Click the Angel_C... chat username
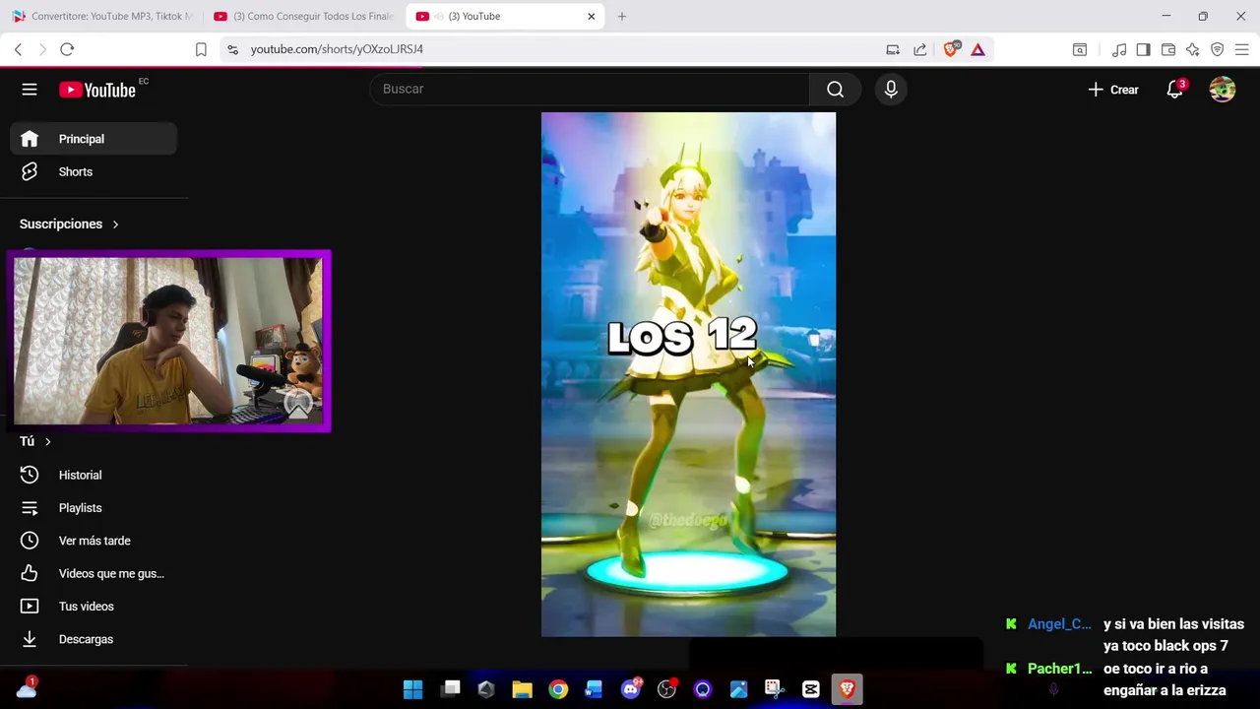Image resolution: width=1260 pixels, height=709 pixels. 1059,624
